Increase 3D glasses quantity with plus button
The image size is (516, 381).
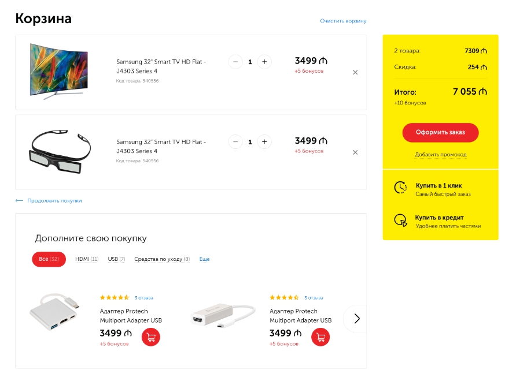point(264,142)
